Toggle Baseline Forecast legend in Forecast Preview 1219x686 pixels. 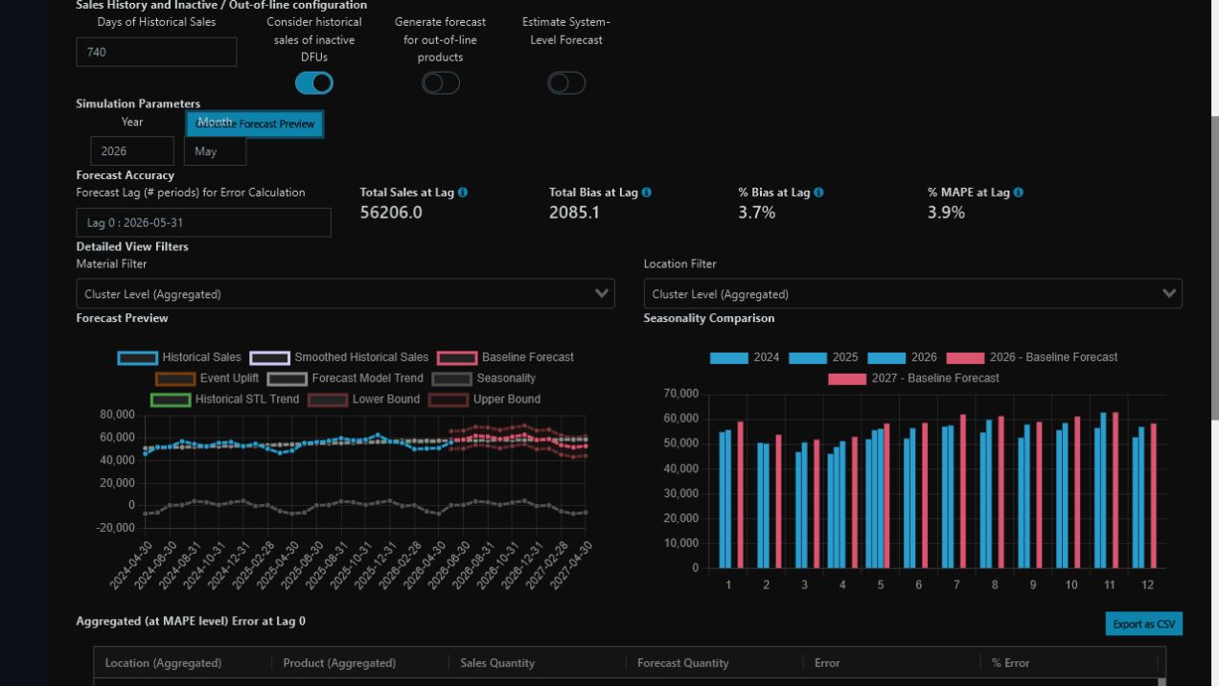[505, 357]
